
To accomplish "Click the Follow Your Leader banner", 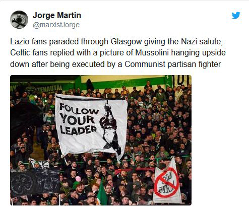I will pyautogui.click(x=92, y=125).
